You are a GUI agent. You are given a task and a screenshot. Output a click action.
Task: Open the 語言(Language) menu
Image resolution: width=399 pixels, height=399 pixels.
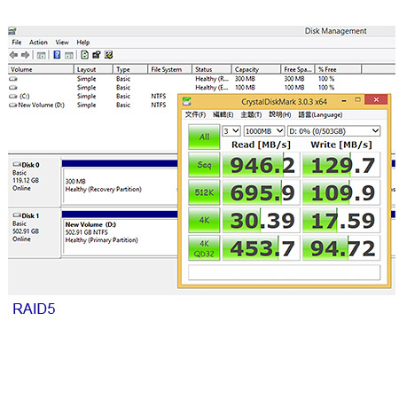pyautogui.click(x=320, y=114)
